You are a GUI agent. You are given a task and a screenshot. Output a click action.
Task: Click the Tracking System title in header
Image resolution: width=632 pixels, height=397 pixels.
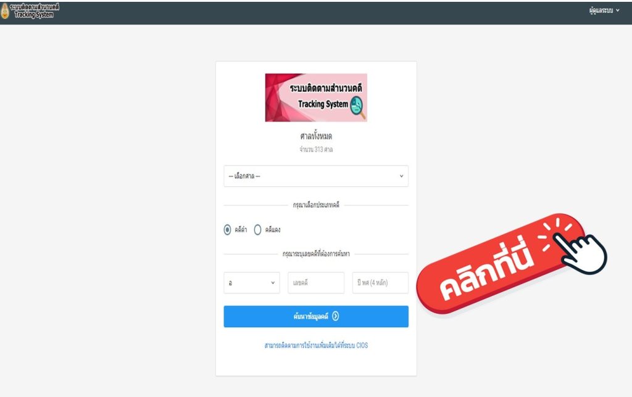(x=35, y=11)
